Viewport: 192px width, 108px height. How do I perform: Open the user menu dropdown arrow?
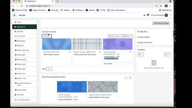tap(170, 15)
